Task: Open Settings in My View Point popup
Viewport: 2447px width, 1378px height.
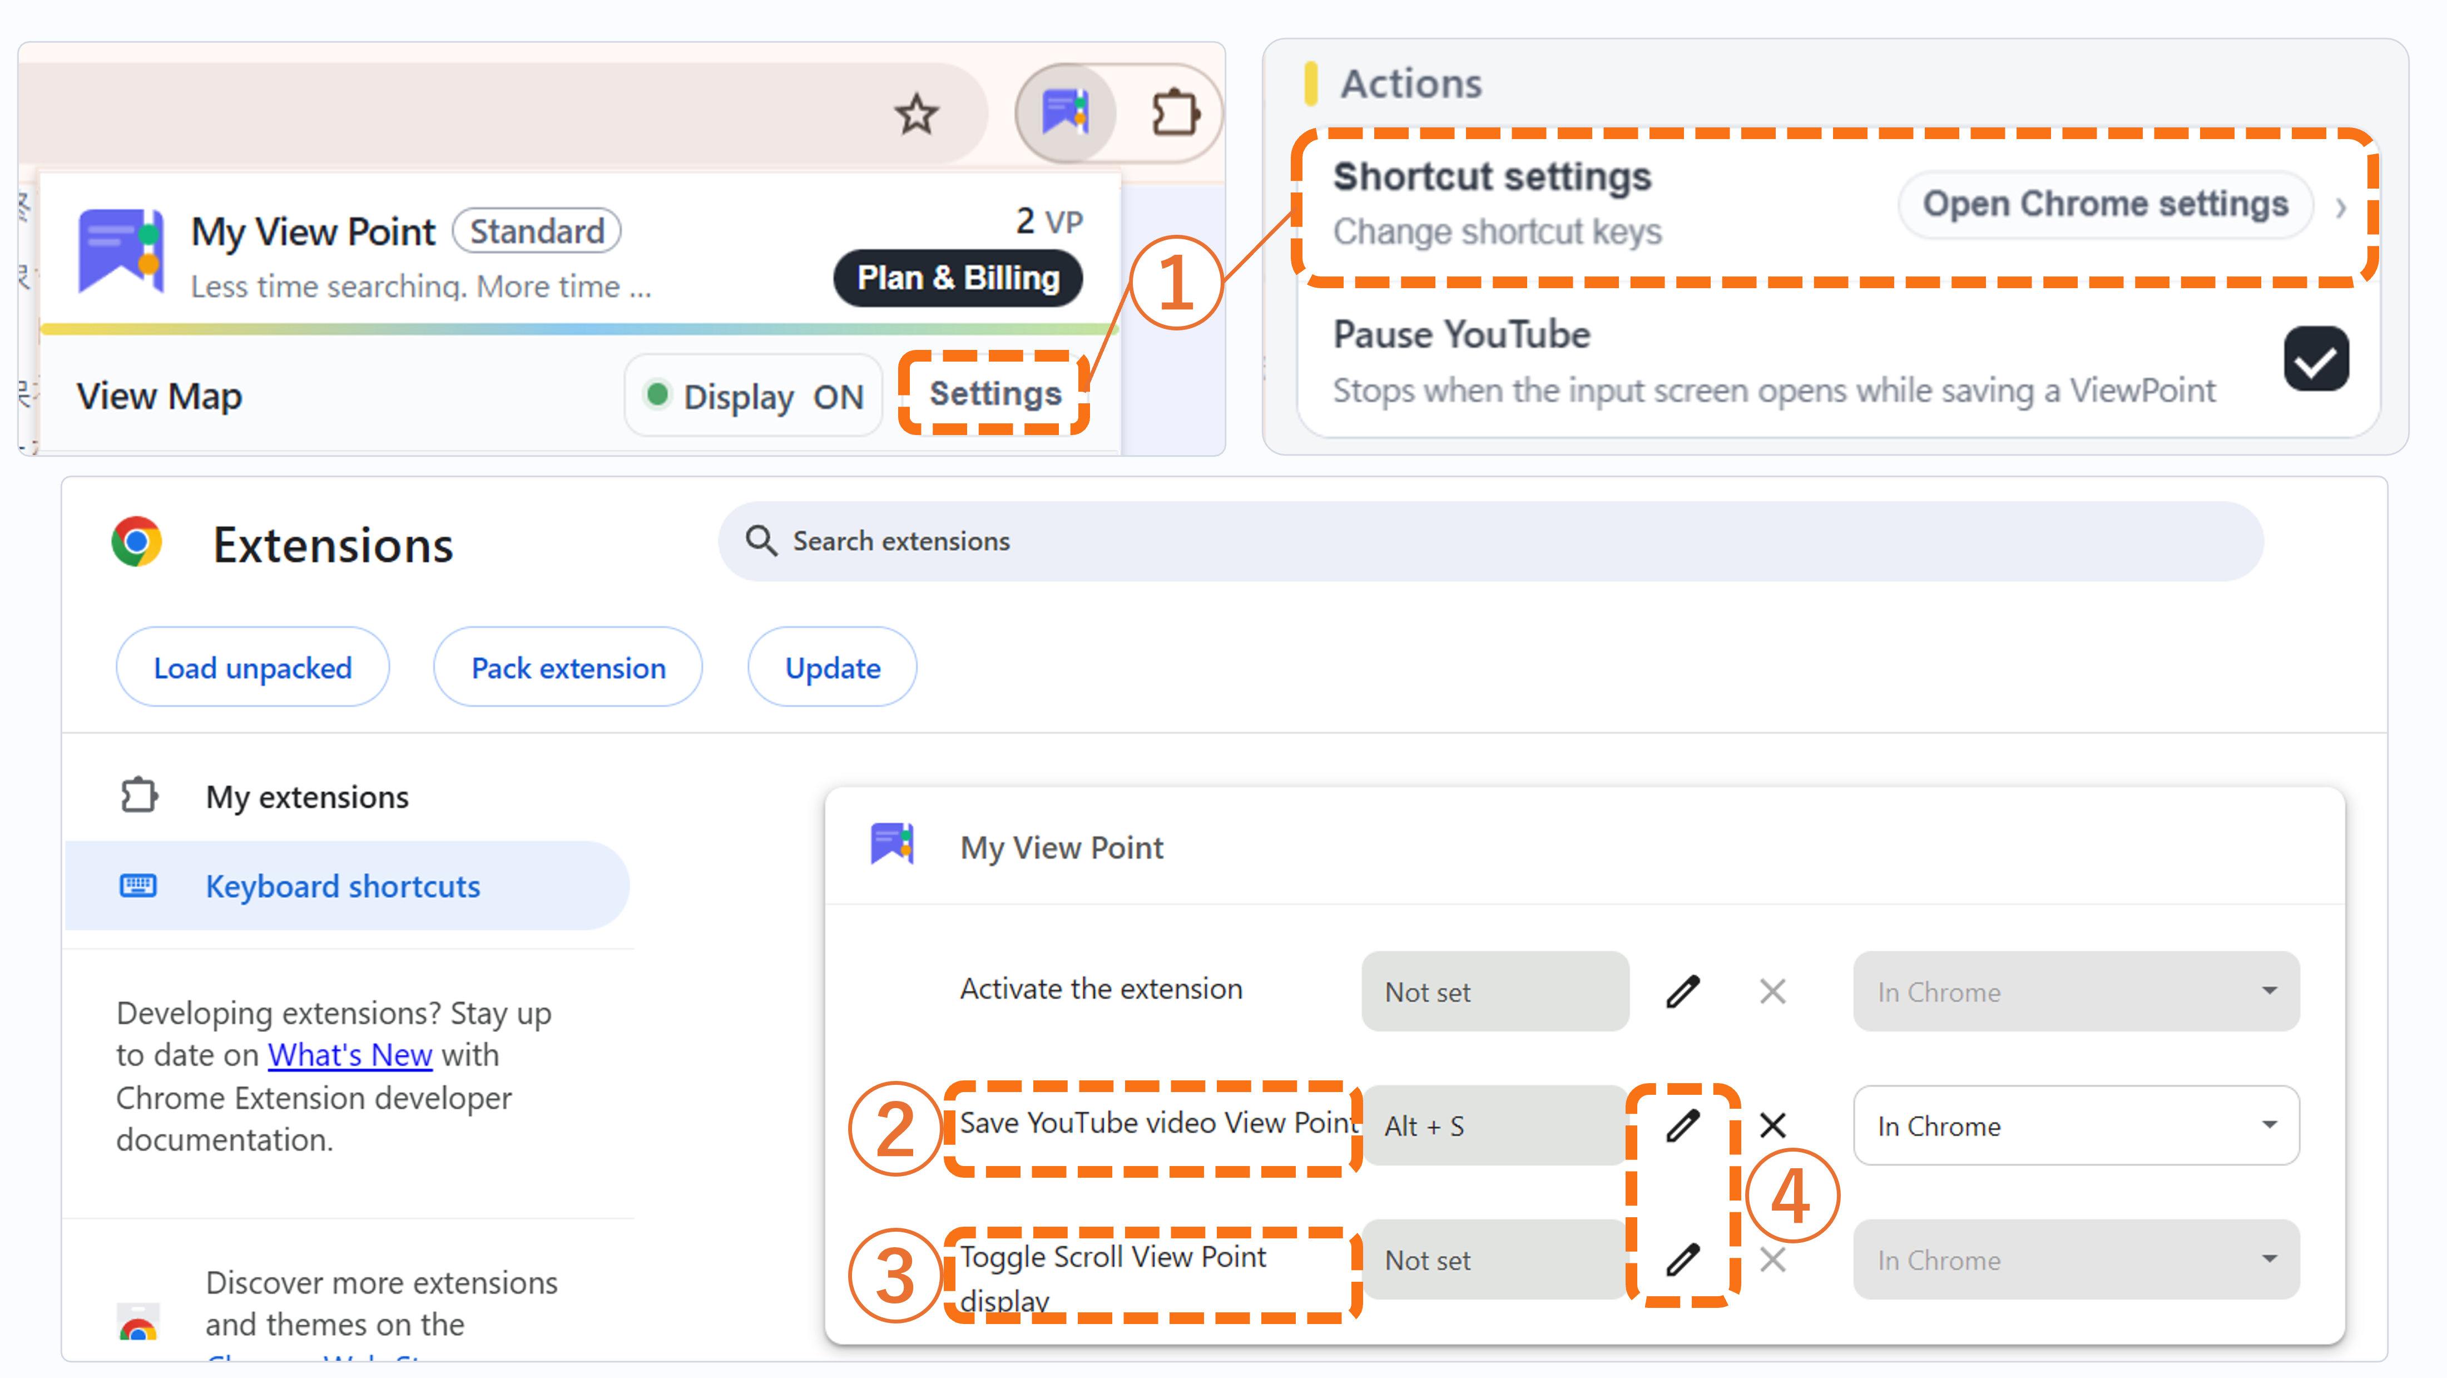Action: (994, 393)
